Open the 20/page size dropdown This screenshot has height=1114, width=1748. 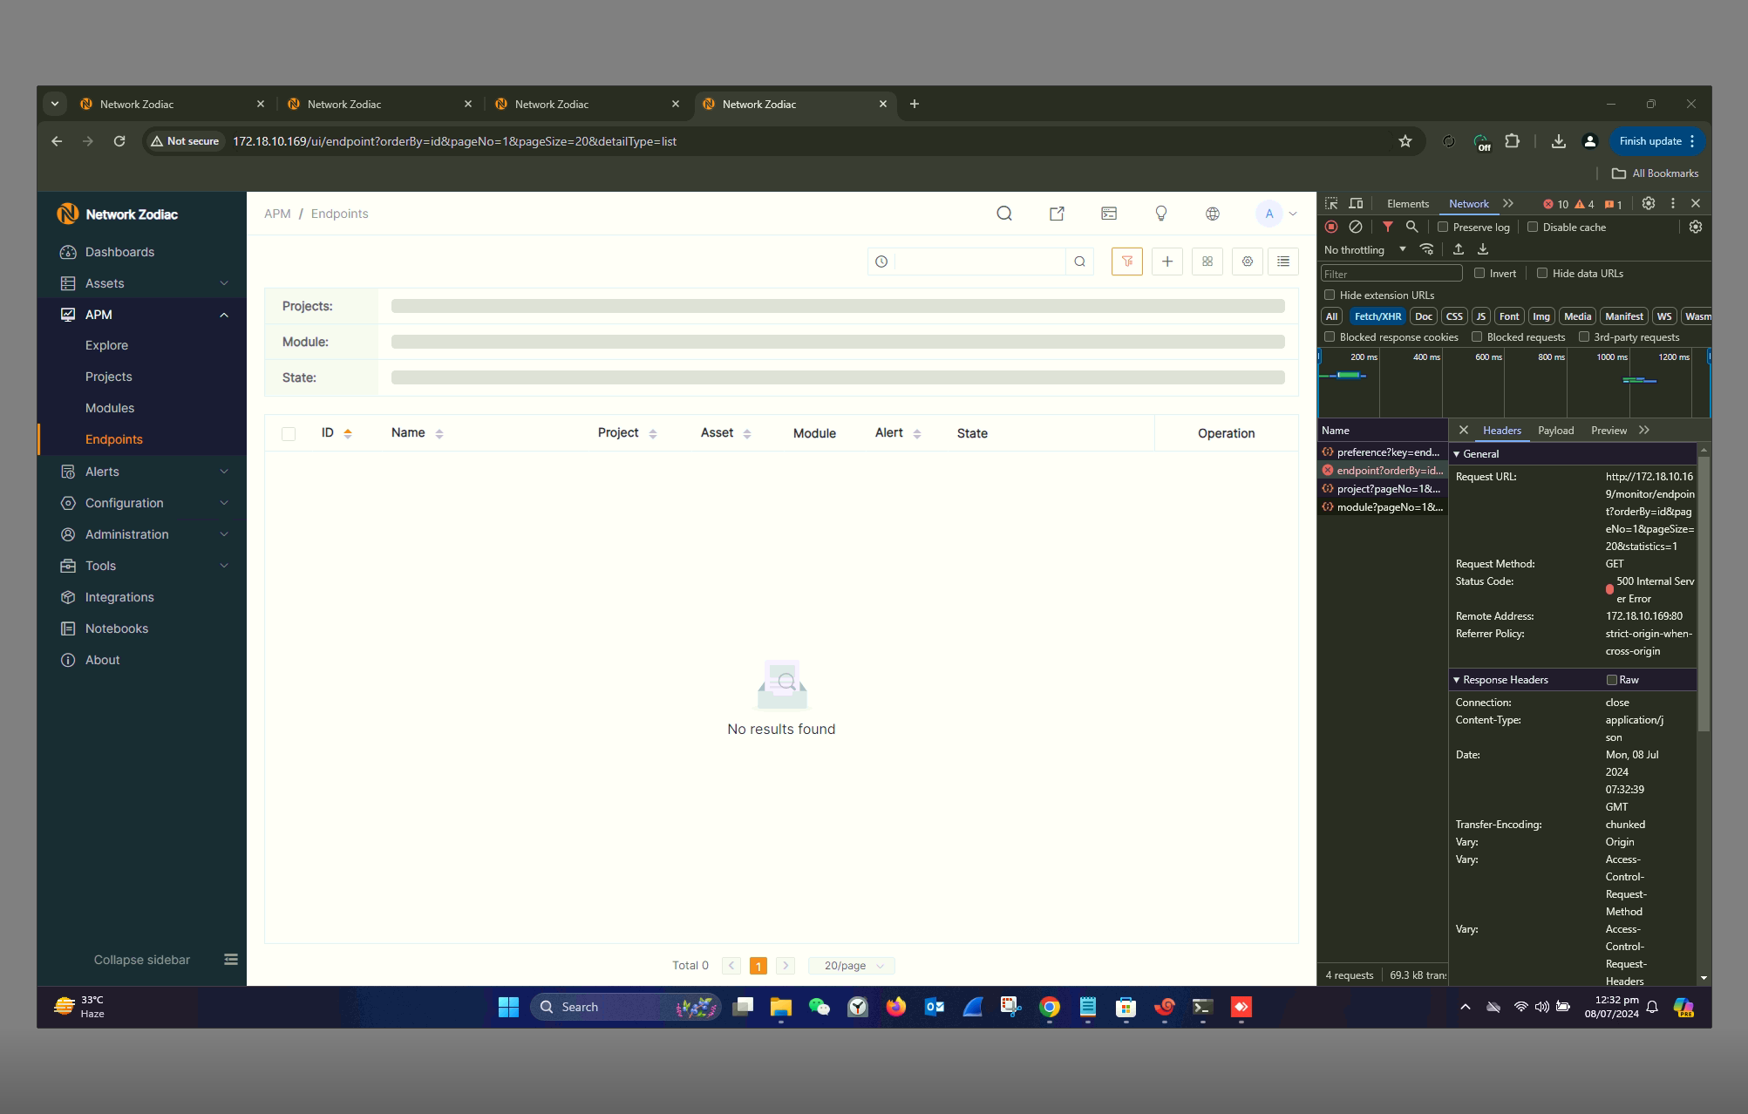pyautogui.click(x=852, y=966)
